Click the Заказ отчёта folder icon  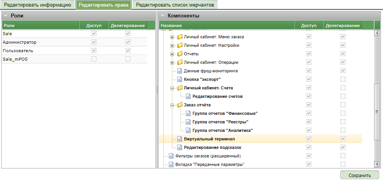pos(180,105)
